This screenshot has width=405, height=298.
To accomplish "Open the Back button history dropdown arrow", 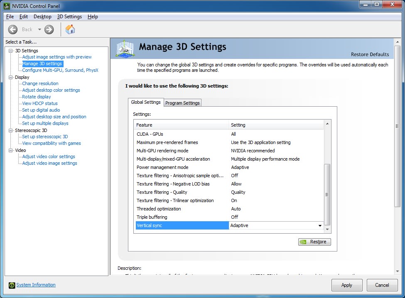I will [x=39, y=29].
